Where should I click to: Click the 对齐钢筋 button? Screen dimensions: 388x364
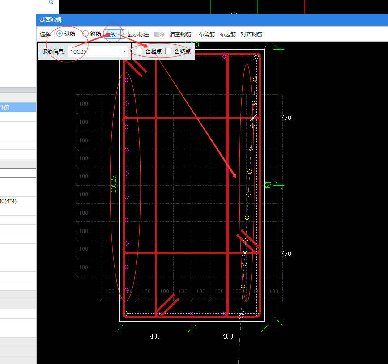(252, 34)
